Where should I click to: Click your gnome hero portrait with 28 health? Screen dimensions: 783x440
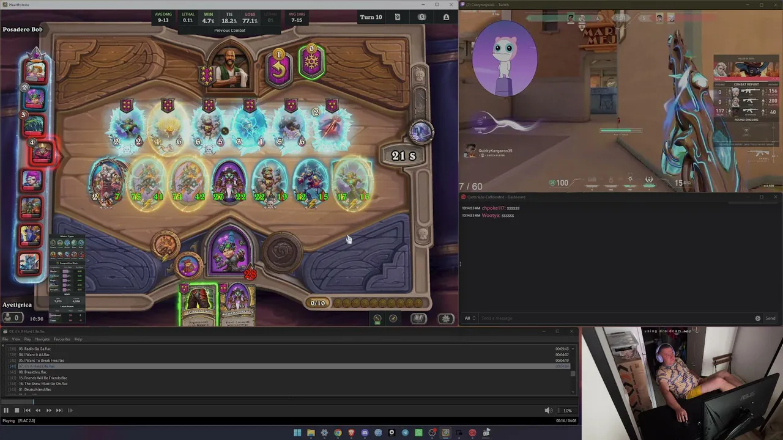tap(230, 251)
